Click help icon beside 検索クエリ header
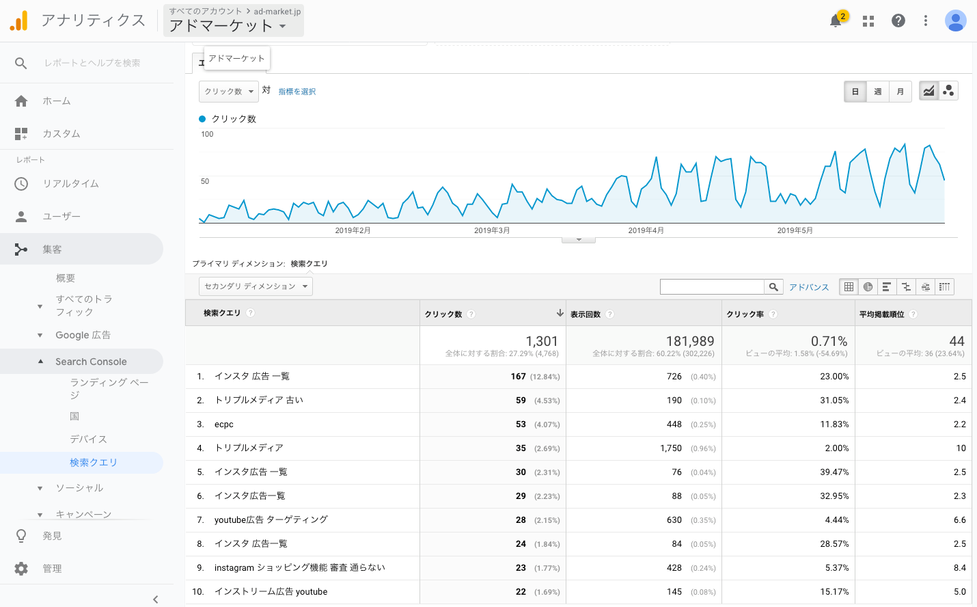The height and width of the screenshot is (607, 977). tap(251, 313)
